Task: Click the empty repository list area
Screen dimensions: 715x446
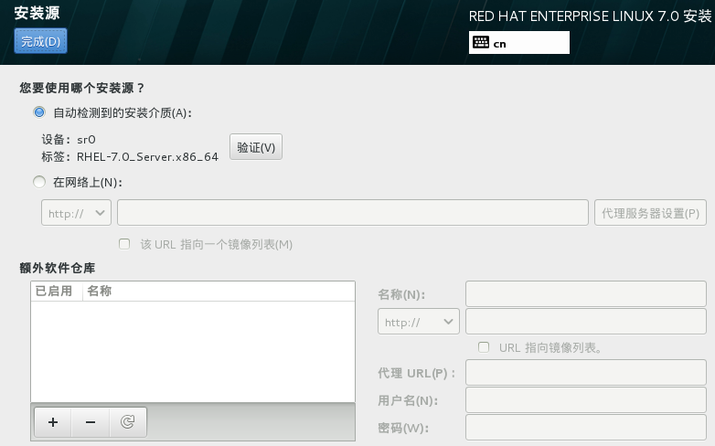Action: pyautogui.click(x=193, y=352)
